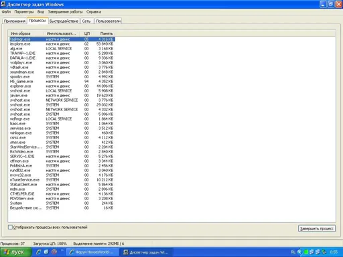
Task: Open the Пользователи tab
Action: click(x=109, y=21)
